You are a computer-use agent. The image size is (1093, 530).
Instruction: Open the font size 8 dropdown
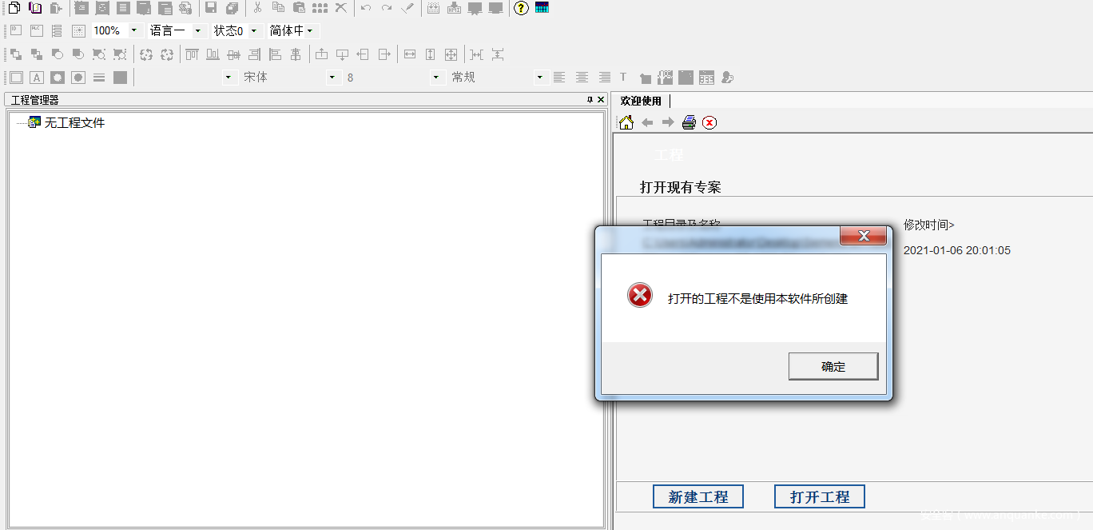(436, 78)
